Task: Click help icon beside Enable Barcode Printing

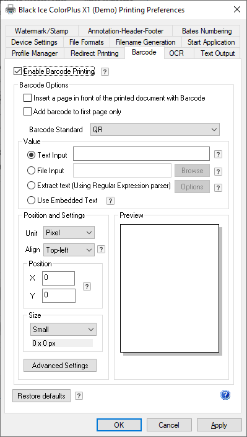Action: click(x=105, y=72)
